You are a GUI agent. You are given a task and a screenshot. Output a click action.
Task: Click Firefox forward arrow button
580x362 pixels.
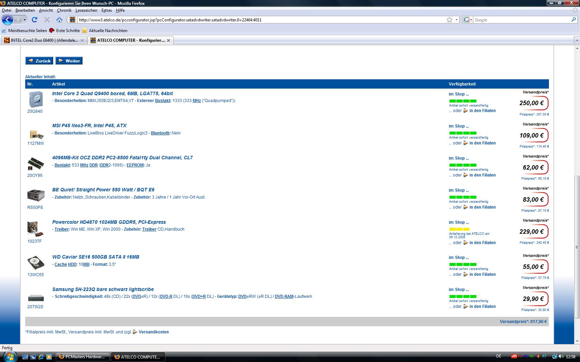pos(18,20)
